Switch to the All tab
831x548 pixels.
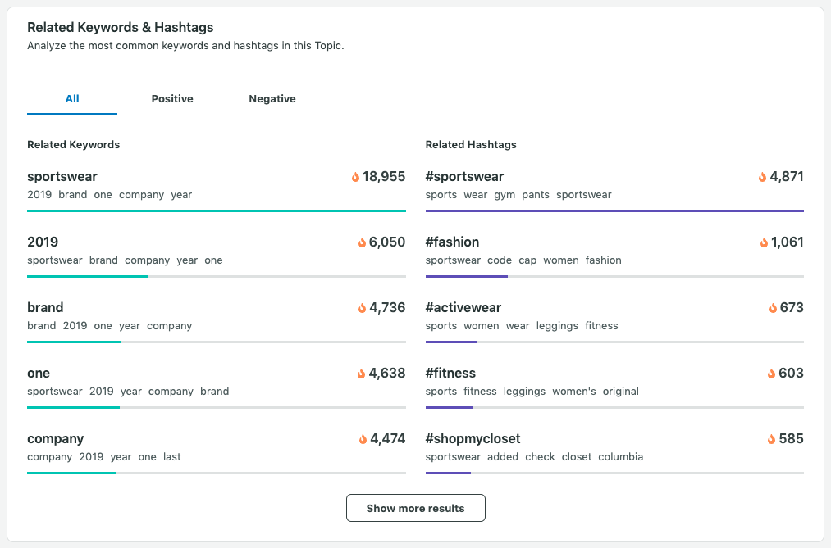click(x=72, y=99)
